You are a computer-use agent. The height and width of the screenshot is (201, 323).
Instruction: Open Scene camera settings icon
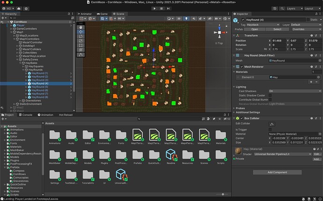(216, 19)
